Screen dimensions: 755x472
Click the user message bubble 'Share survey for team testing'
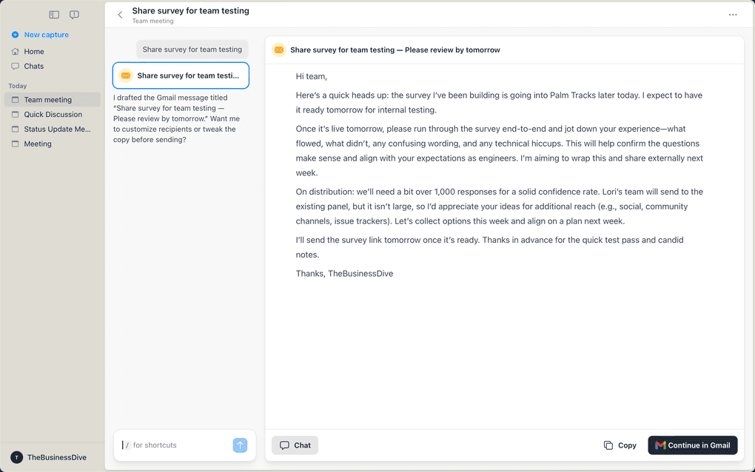[192, 50]
